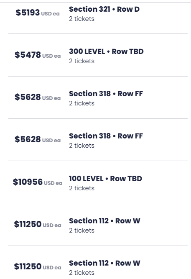Click '2 tickets' under first Section 318
The height and width of the screenshot is (279, 191).
pyautogui.click(x=81, y=103)
